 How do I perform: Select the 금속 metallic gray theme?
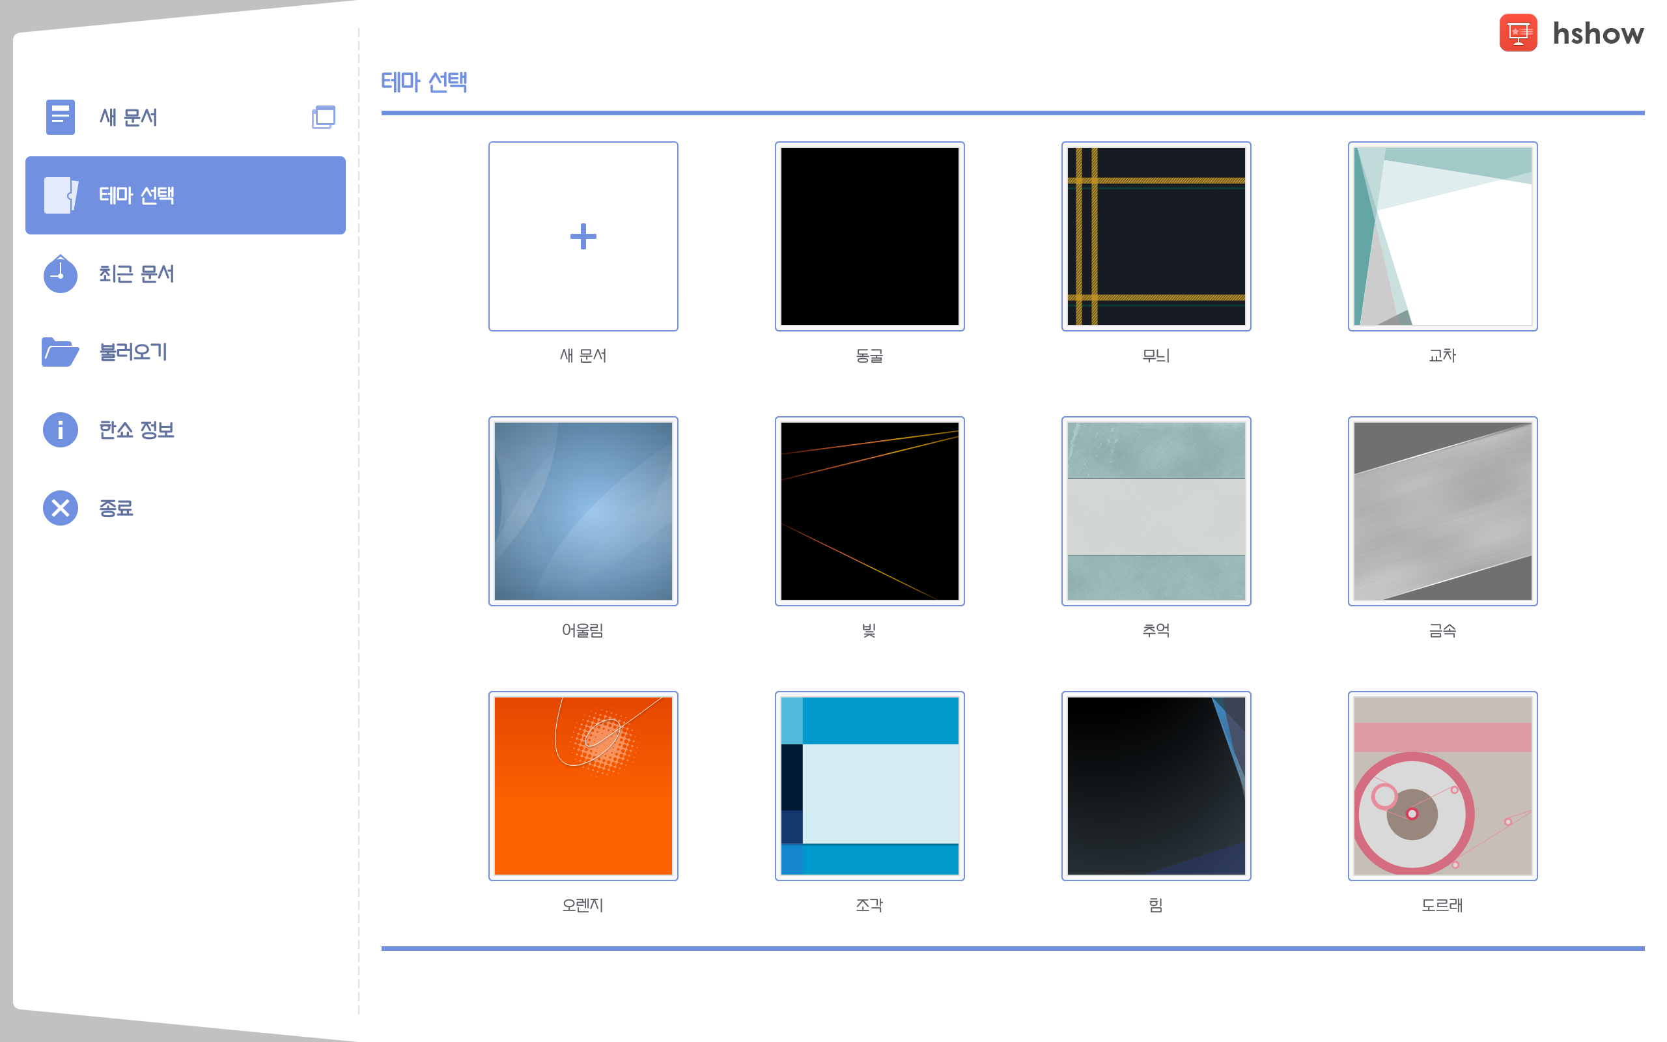click(x=1442, y=511)
